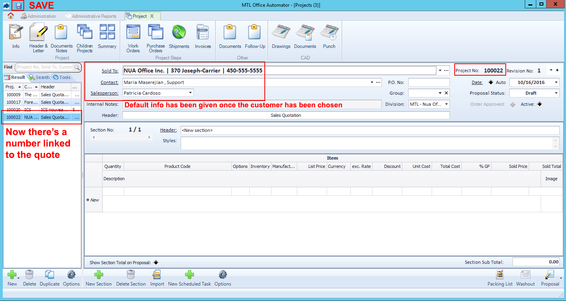Switch to the Search tab in Find panel
The width and height of the screenshot is (566, 301).
pyautogui.click(x=39, y=77)
